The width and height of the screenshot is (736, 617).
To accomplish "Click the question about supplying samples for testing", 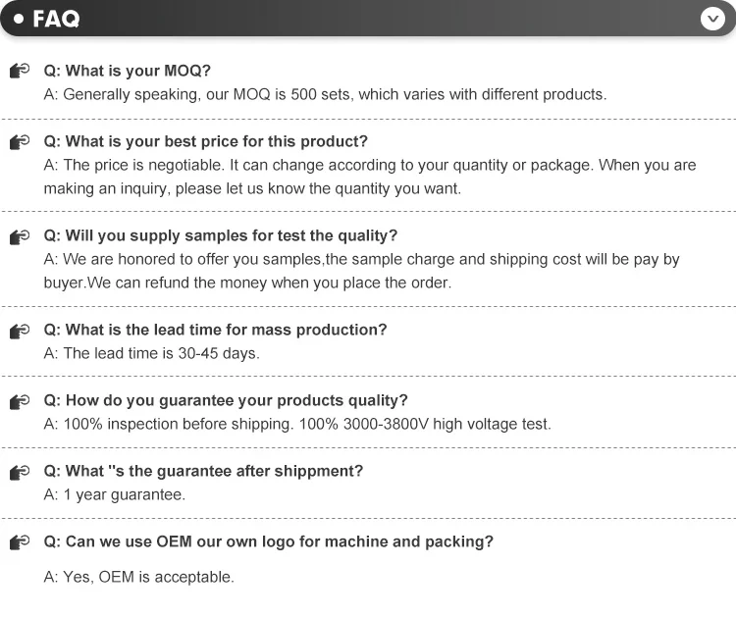I will 221,235.
